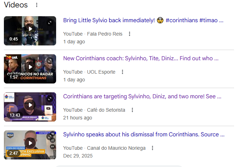Open the three-dot menu beside UOL Esporte
This screenshot has width=251, height=167.
pos(122,72)
